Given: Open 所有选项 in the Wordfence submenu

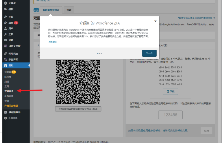Looking at the screenshot, I should (9, 96).
